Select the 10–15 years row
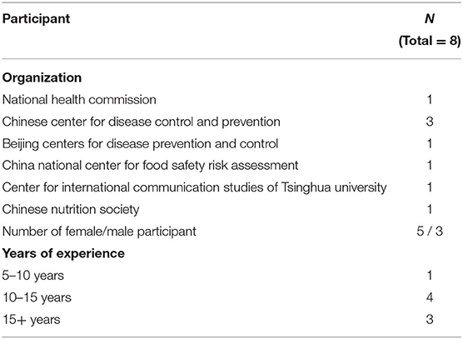 [x=231, y=297]
